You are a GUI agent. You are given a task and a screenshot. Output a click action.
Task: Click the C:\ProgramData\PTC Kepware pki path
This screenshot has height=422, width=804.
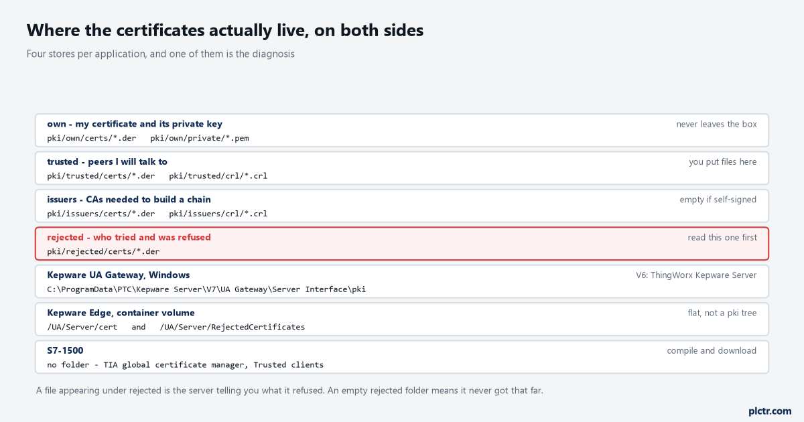click(206, 290)
